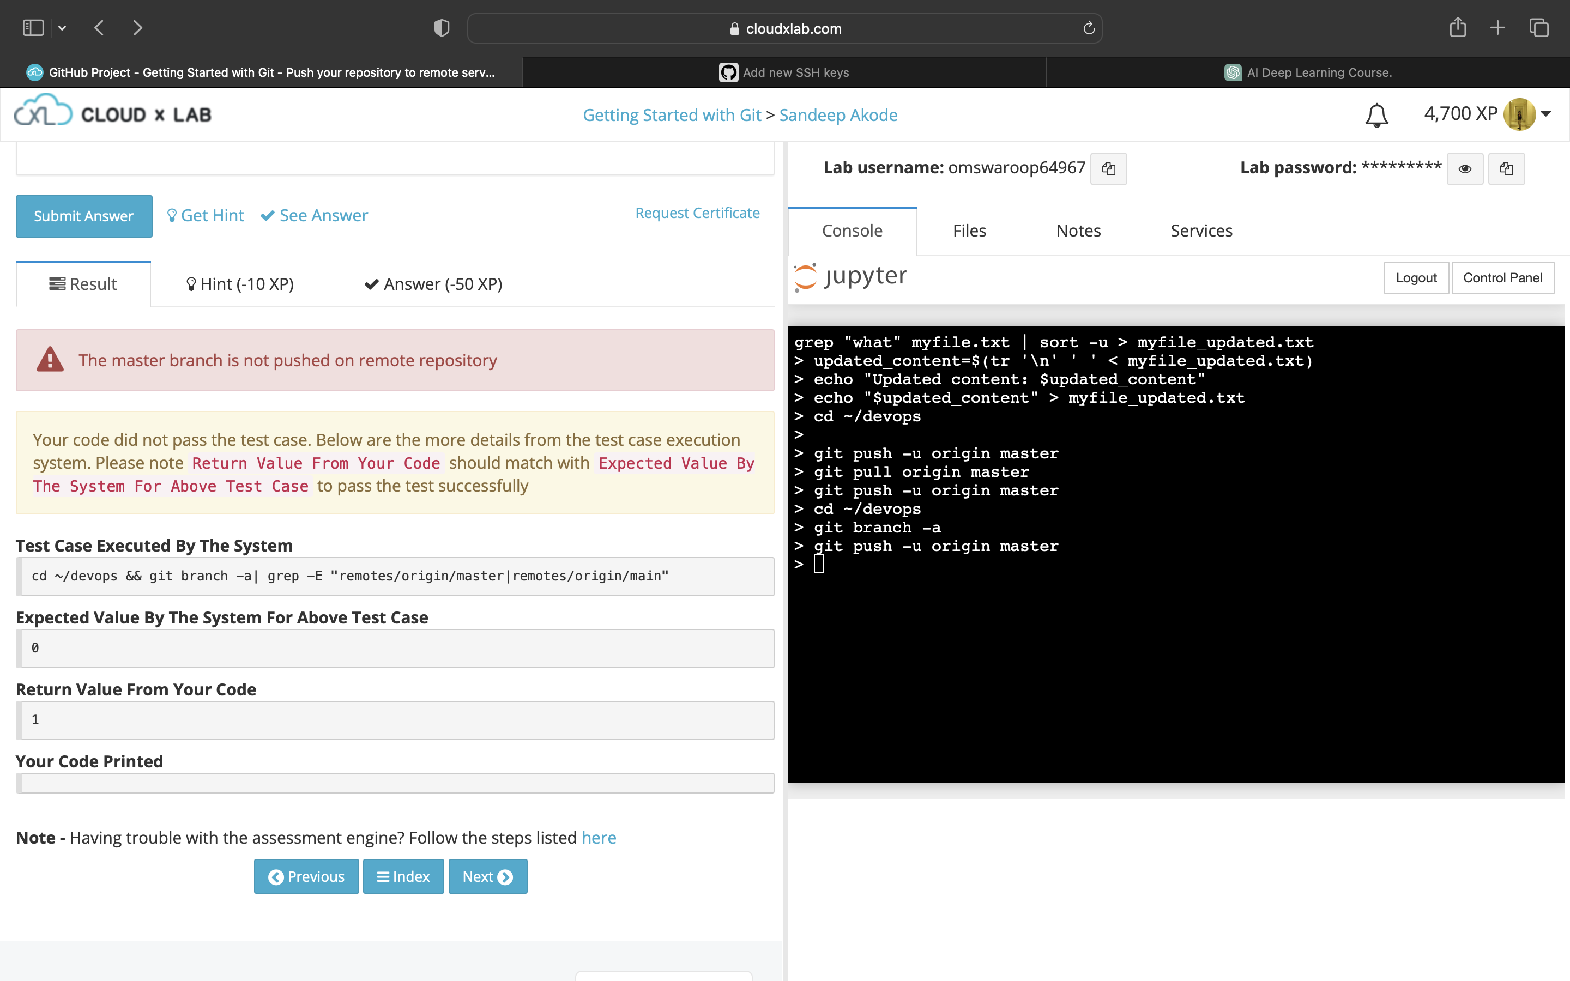Reveal the lab password with eye icon
Screen dimensions: 1570x981
1464,169
